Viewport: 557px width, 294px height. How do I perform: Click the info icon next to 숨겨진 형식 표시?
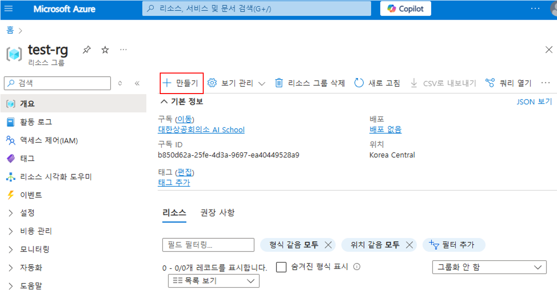[x=357, y=267]
